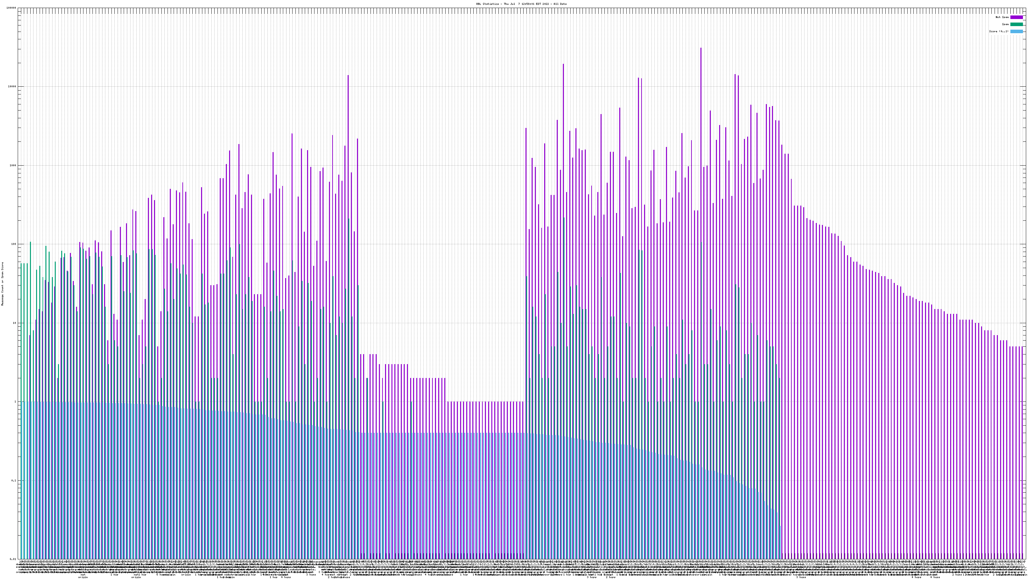The height and width of the screenshot is (580, 1031).
Task: Click the 0.1 y-axis tick label
Action: pos(14,481)
